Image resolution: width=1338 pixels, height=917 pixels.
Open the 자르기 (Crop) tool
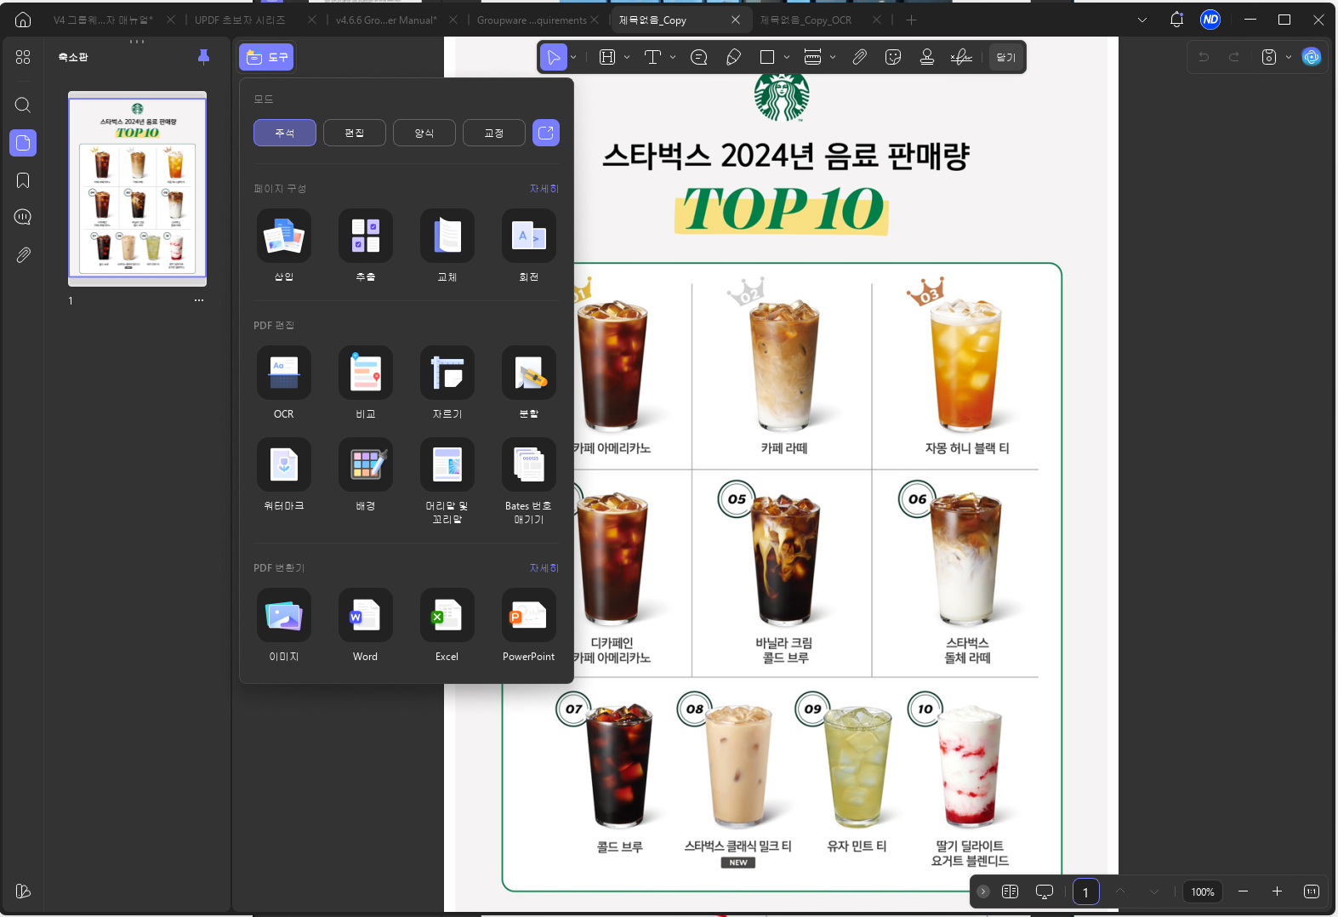pos(447,382)
